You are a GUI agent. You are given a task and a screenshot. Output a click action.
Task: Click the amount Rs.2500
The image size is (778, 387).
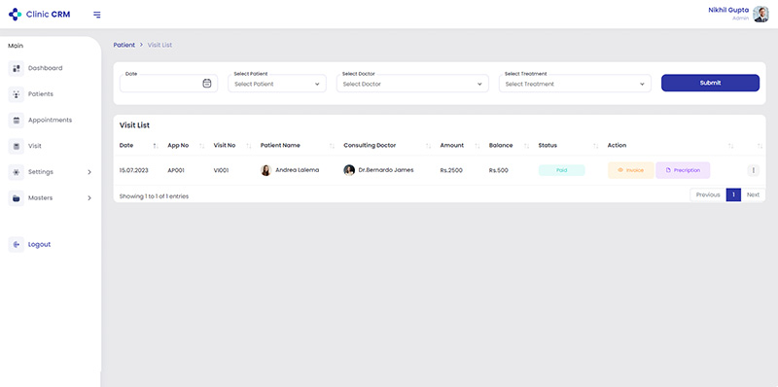click(451, 170)
